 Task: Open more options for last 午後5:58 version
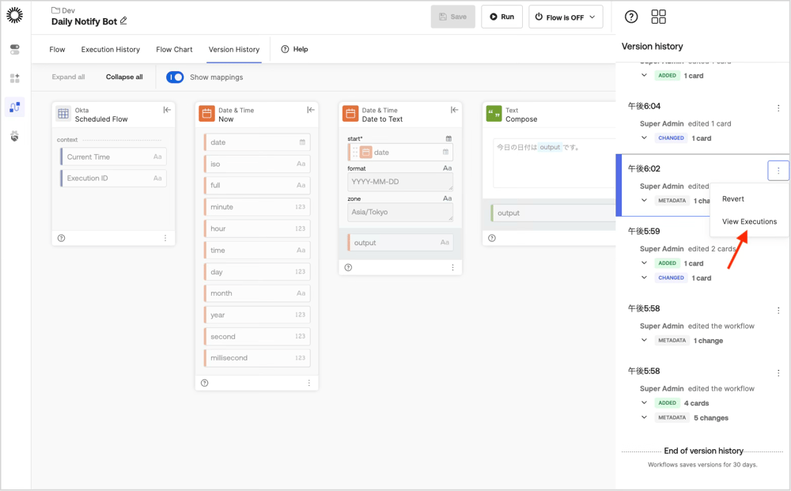(778, 373)
